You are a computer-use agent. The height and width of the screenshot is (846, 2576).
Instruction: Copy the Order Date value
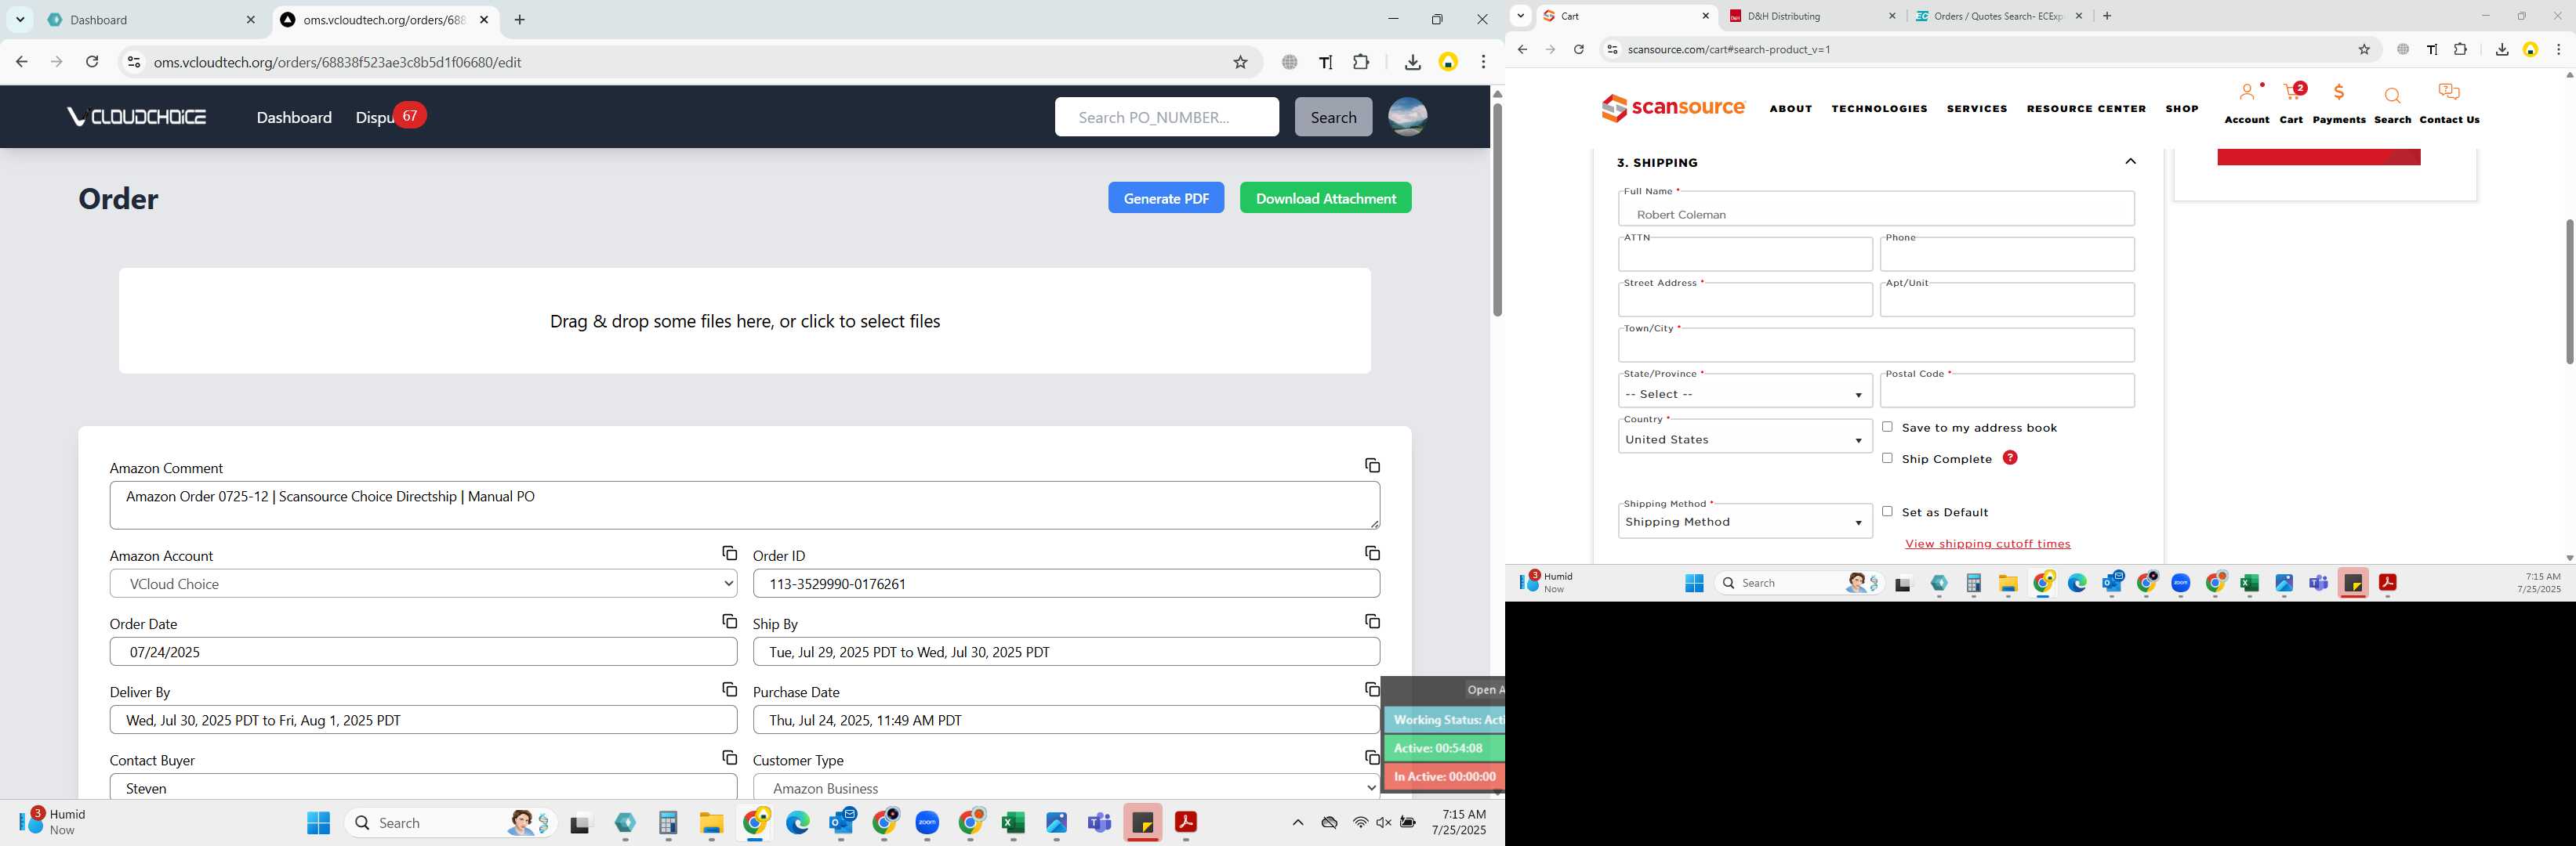(x=729, y=621)
